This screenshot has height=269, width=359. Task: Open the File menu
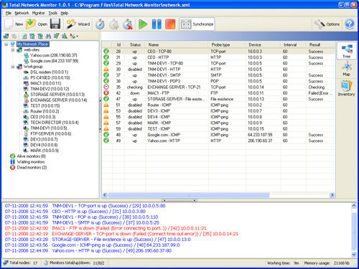tap(9, 13)
